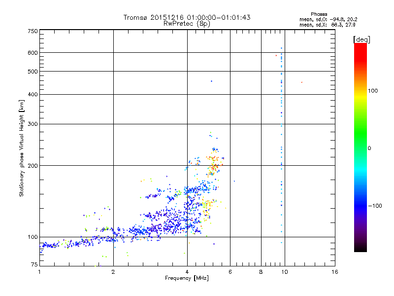Image resolution: width=394 pixels, height=296 pixels.
Task: Click the x-axis tick '8'
Action: click(x=261, y=272)
